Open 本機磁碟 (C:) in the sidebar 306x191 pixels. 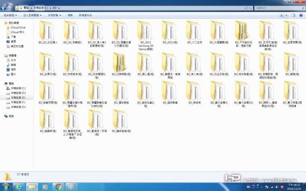point(18,88)
